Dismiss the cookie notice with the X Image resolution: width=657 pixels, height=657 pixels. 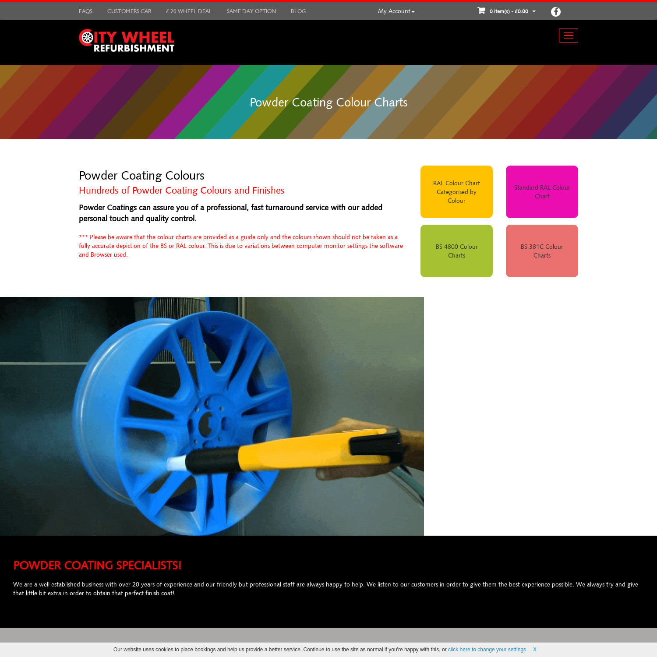(x=535, y=649)
